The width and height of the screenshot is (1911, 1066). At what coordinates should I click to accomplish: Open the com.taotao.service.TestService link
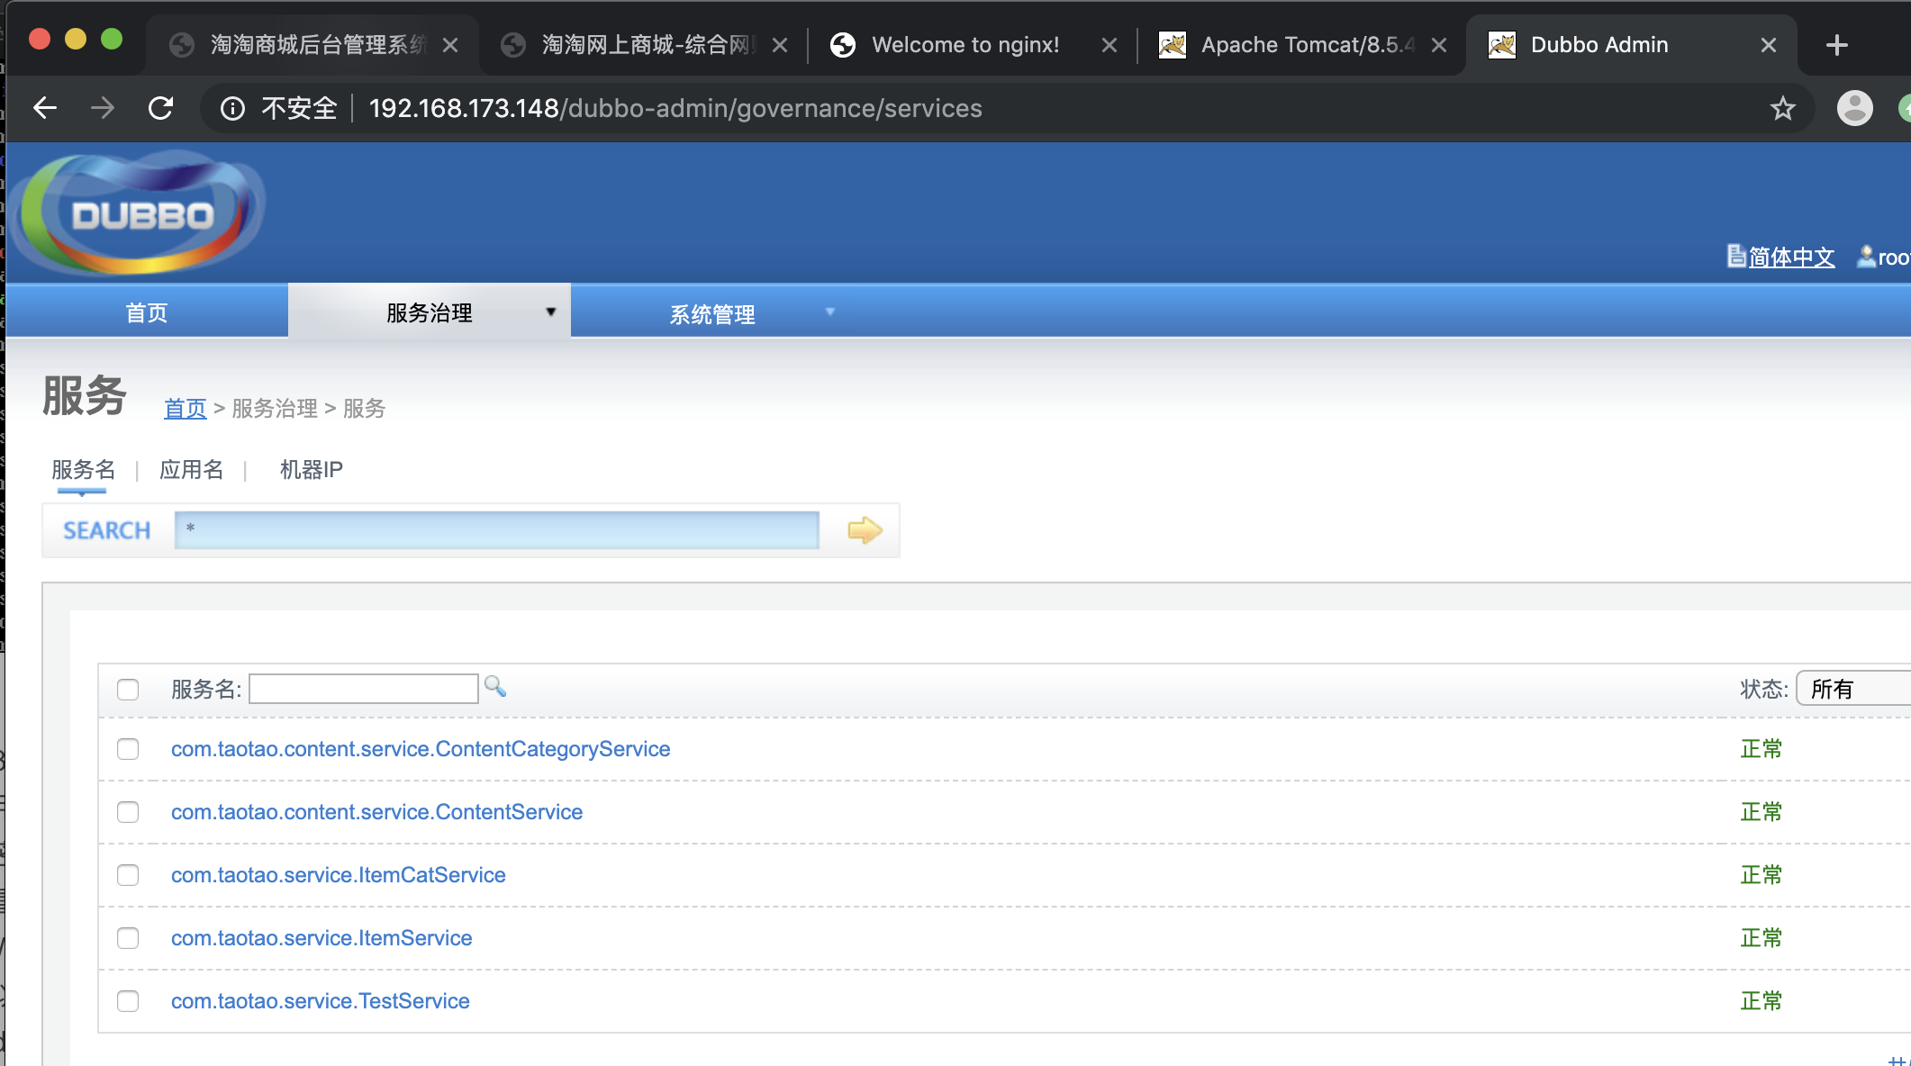(x=320, y=1001)
